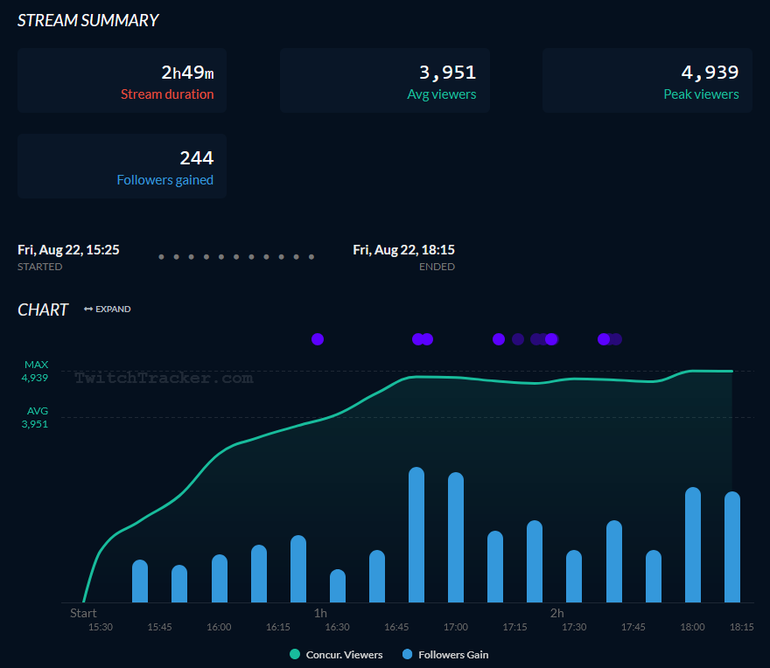Toggle the Followers Gain legend item

tap(445, 655)
